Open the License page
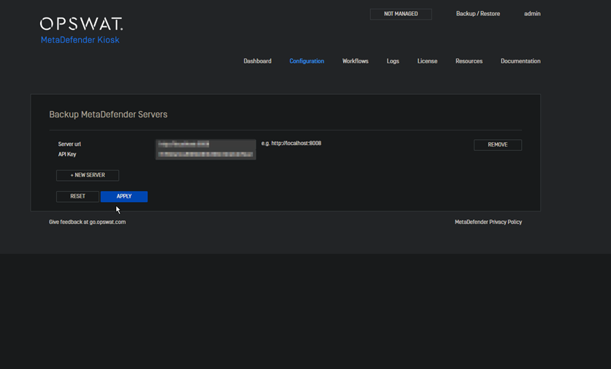611x369 pixels. point(427,61)
